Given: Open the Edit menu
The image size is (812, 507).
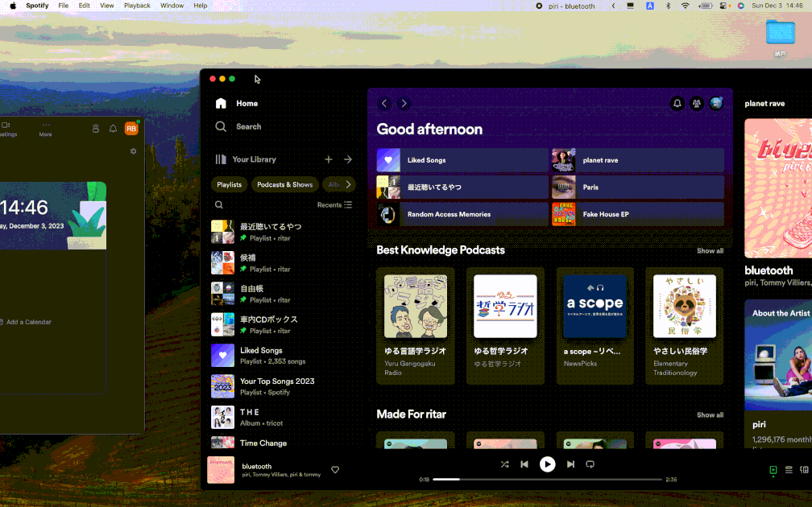Looking at the screenshot, I should point(85,6).
